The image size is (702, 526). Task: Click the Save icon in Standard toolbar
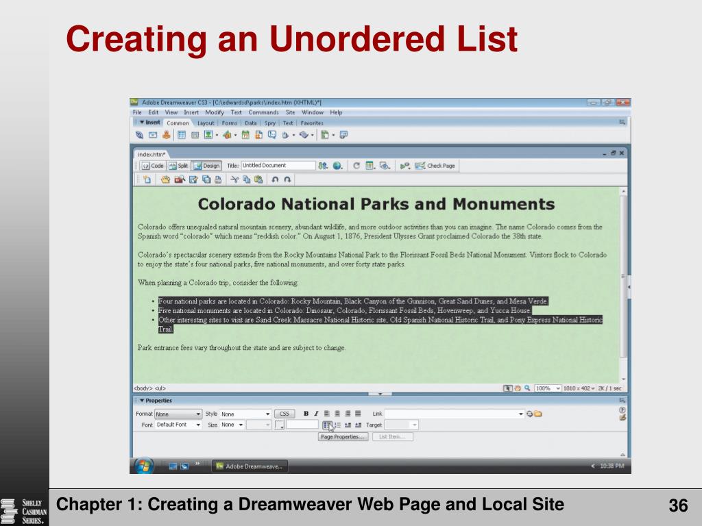tap(193, 180)
